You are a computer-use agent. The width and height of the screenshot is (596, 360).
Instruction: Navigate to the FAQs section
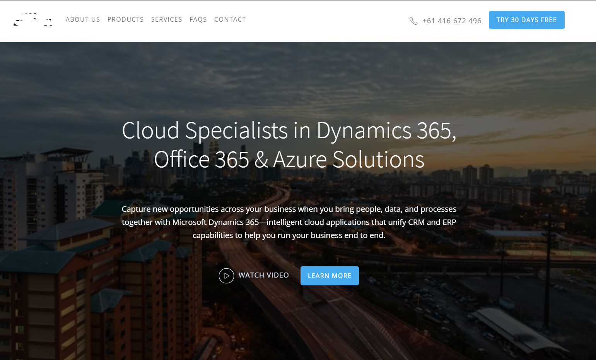pyautogui.click(x=198, y=19)
